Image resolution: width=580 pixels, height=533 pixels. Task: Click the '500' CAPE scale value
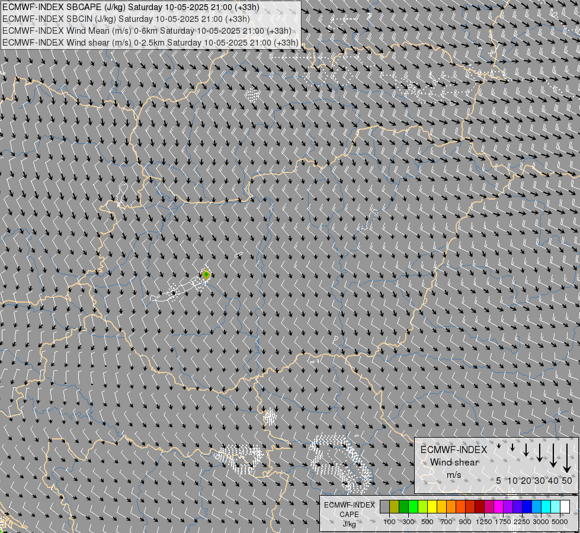point(427,522)
